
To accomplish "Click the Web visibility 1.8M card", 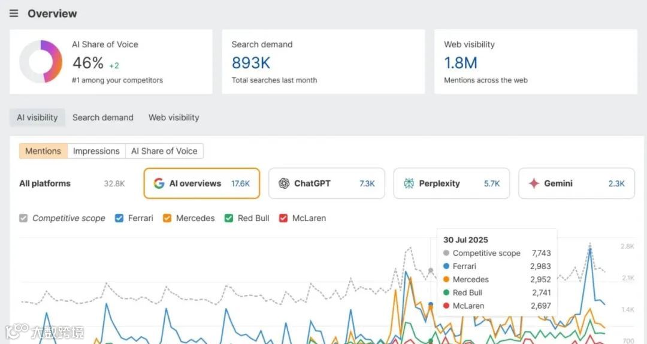I will (536, 62).
